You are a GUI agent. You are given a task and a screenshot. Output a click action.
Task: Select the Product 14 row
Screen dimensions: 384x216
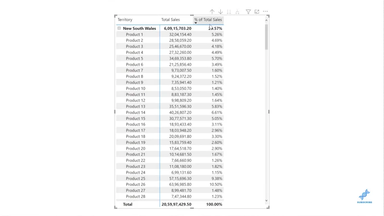click(x=170, y=112)
